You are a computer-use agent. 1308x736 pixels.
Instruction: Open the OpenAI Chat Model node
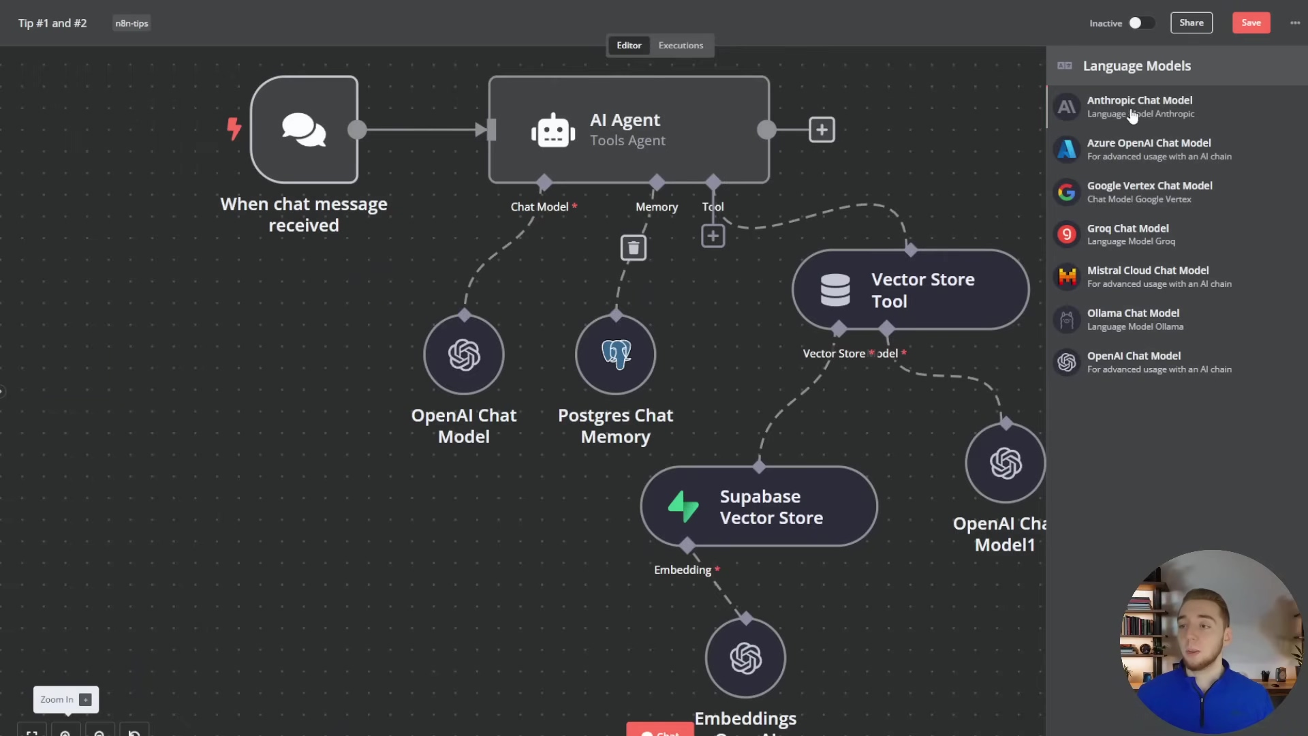(x=464, y=354)
